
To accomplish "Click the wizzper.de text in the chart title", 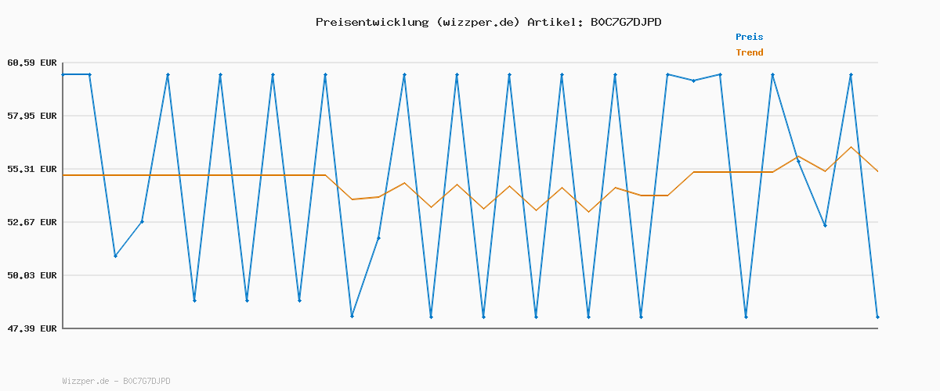I will (477, 22).
